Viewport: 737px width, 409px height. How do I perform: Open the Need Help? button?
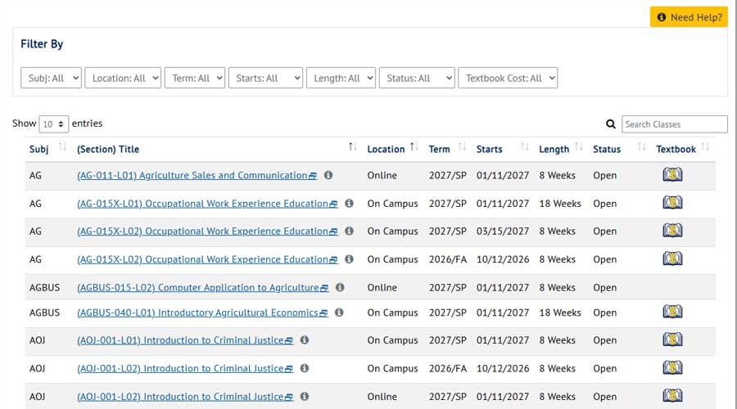pyautogui.click(x=689, y=17)
